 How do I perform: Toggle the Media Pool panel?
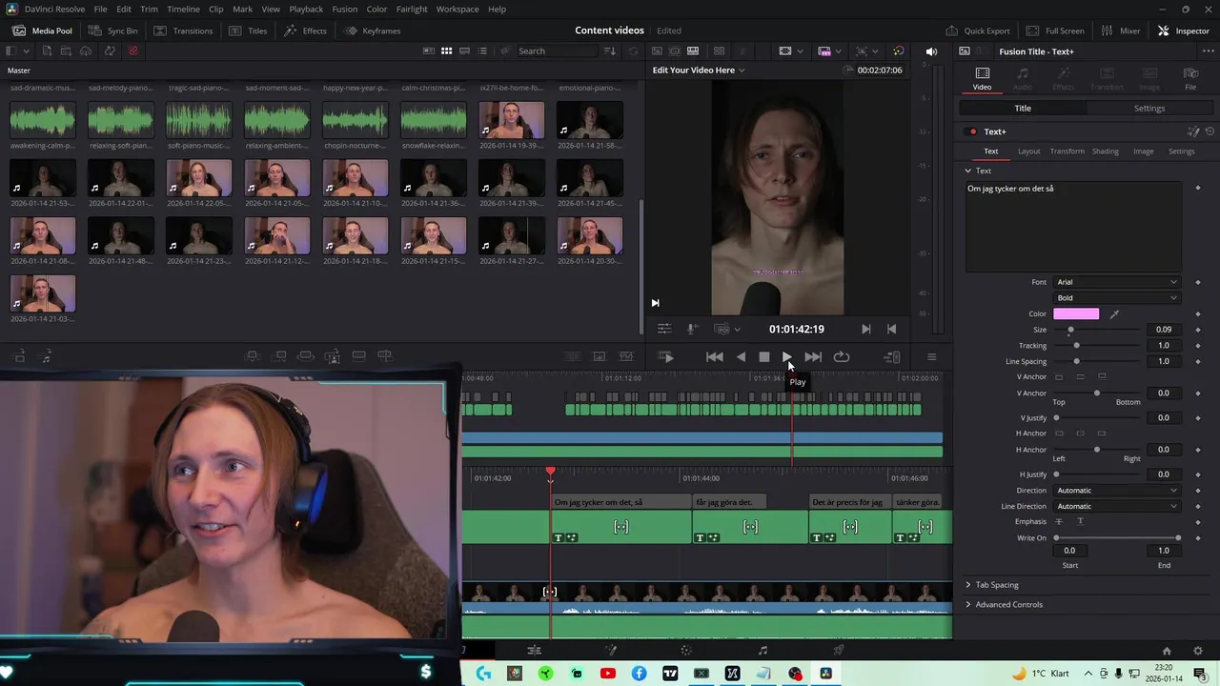pos(42,30)
